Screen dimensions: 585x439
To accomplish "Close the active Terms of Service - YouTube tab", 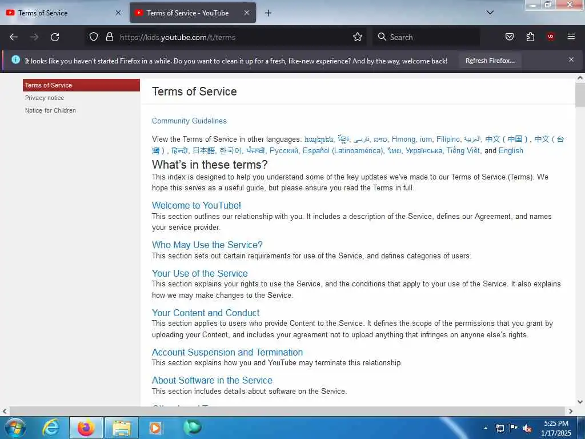I will [247, 13].
